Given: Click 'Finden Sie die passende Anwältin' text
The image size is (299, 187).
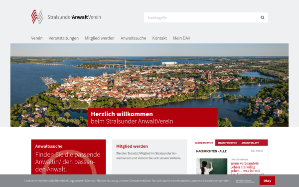Looking at the screenshot, I should pyautogui.click(x=68, y=162).
